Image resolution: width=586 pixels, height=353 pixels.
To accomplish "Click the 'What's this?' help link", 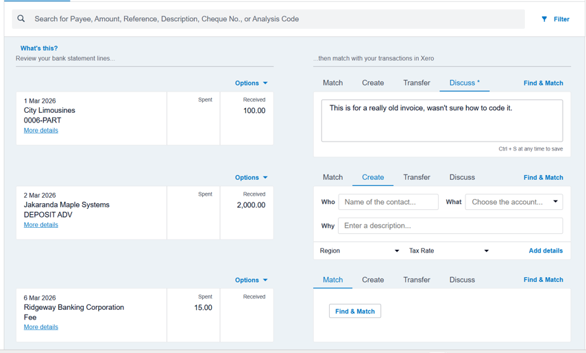I will (39, 49).
